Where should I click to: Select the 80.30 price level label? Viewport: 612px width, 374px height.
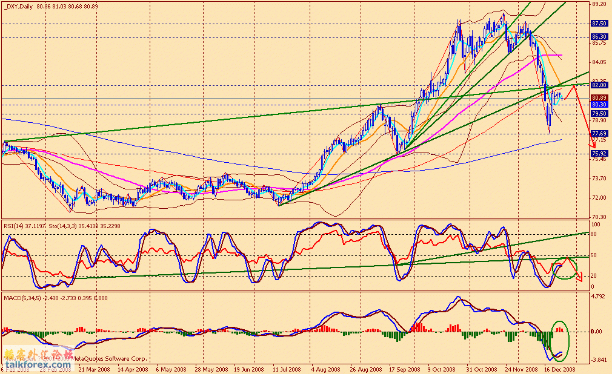599,105
